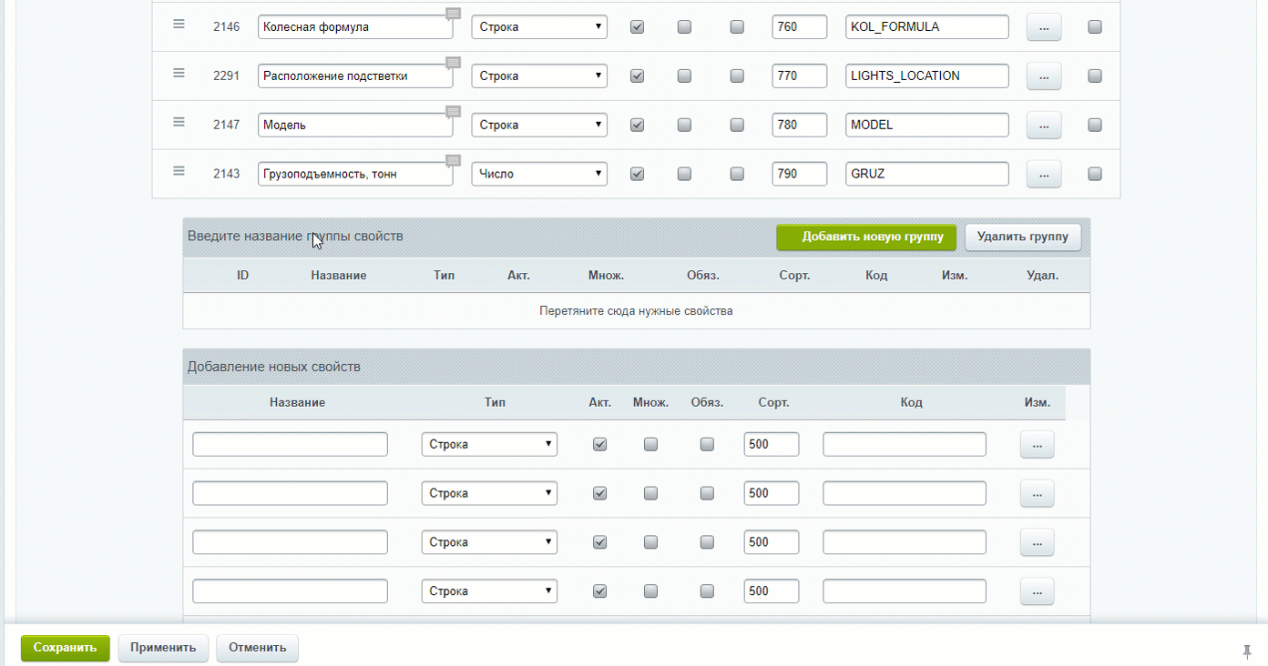Edit the Колесная формула name field

pos(355,27)
